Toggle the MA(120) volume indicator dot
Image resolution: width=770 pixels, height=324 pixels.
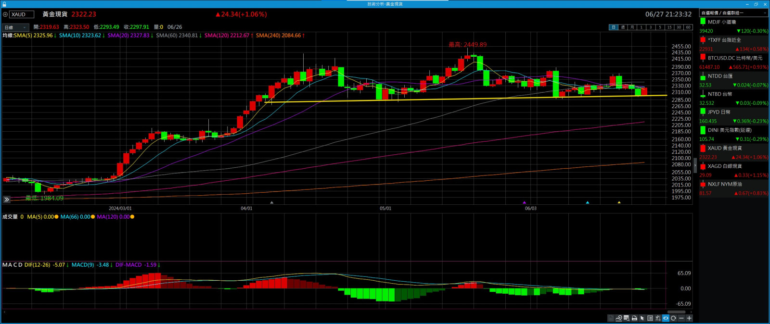(132, 217)
